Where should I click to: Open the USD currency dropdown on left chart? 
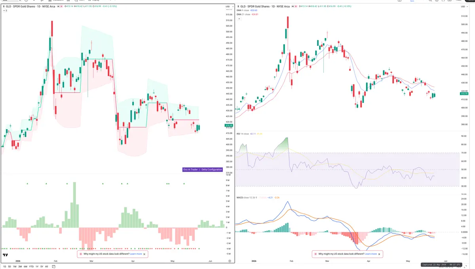pyautogui.click(x=229, y=7)
